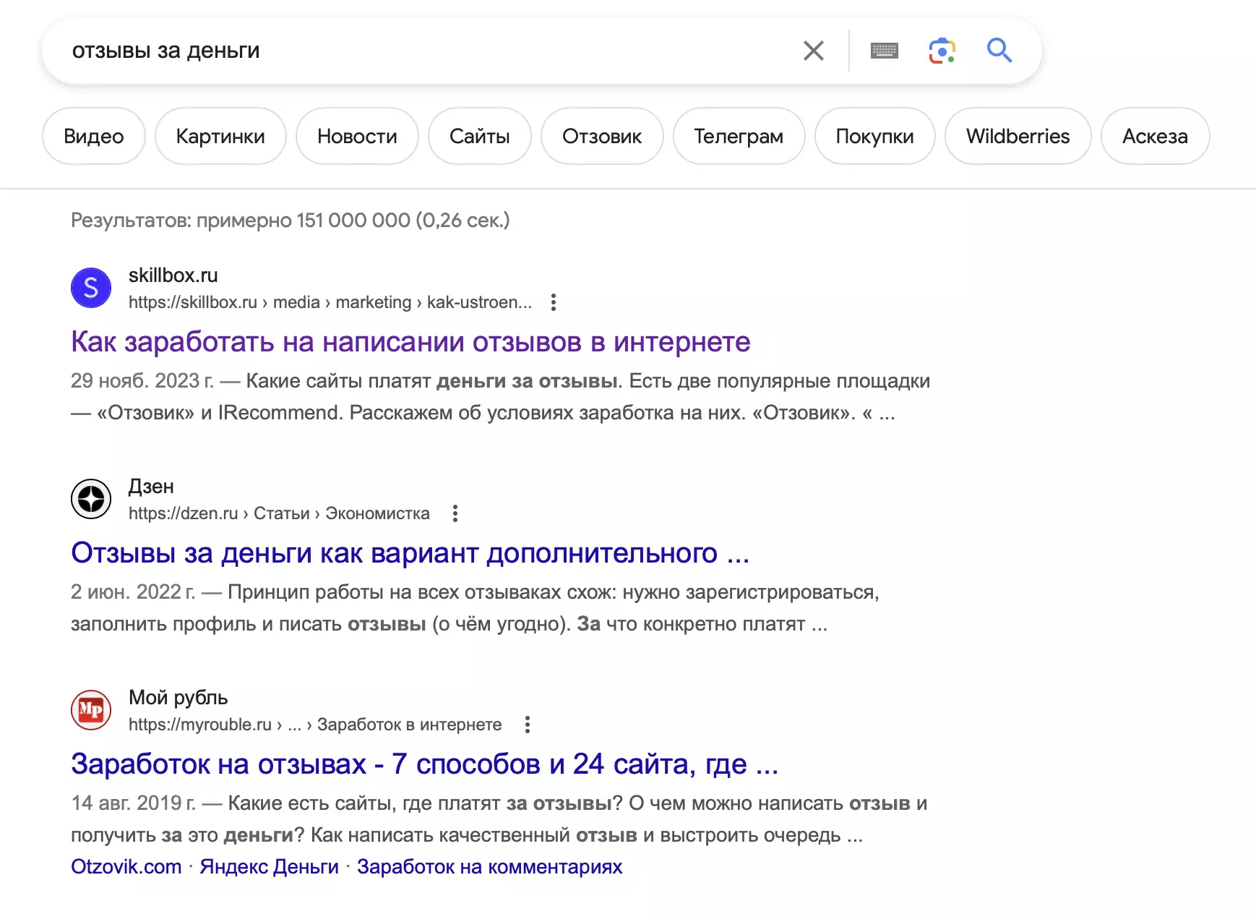
Task: Click the Мой рубль site name
Action: (178, 698)
